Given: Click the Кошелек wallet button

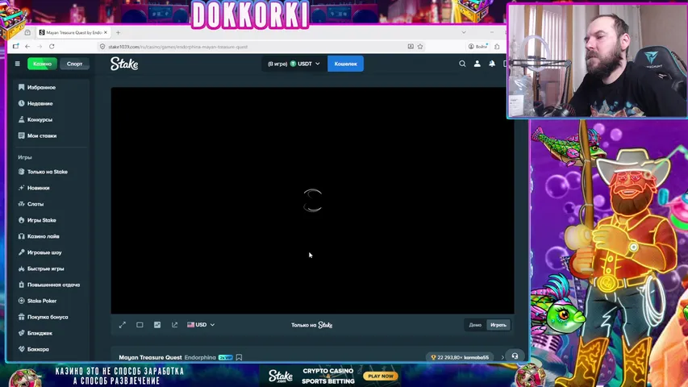Looking at the screenshot, I should tap(345, 64).
